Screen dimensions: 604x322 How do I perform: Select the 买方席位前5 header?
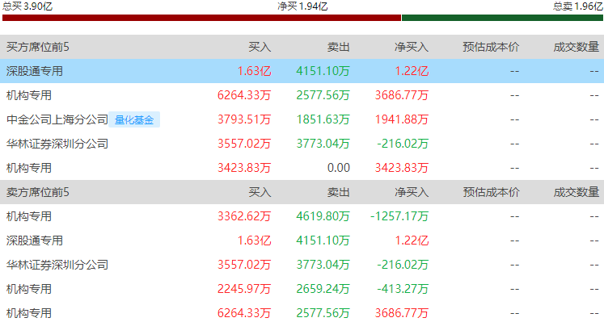tap(38, 47)
